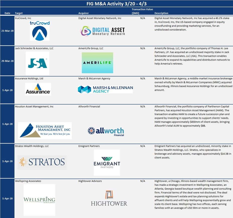
Task: Select the text 'Houston Asset Management, Inc'
Action: tap(34, 106)
